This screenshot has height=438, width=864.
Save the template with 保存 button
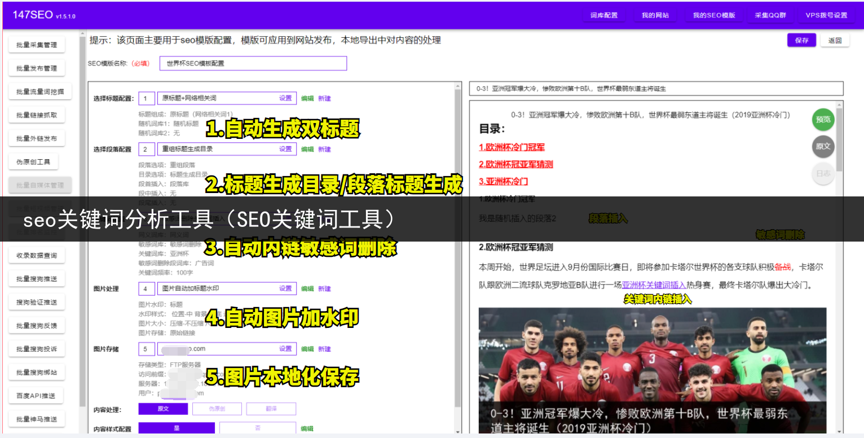[x=801, y=40]
